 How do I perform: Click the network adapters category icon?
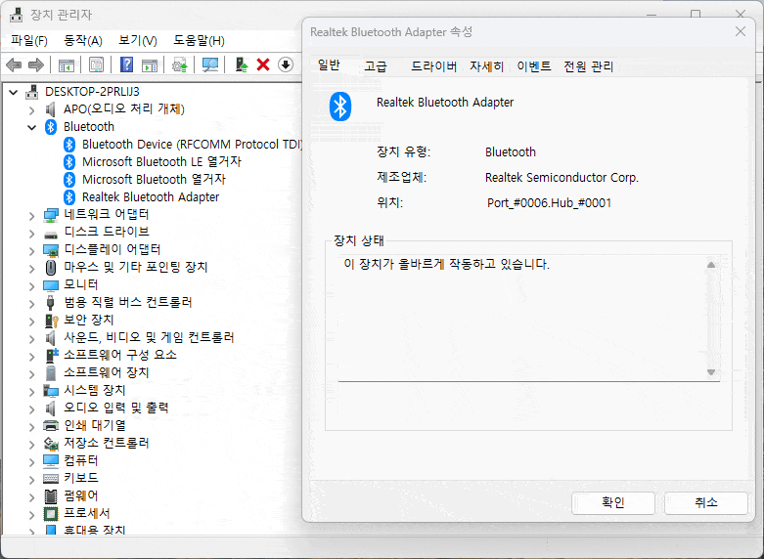pos(51,215)
